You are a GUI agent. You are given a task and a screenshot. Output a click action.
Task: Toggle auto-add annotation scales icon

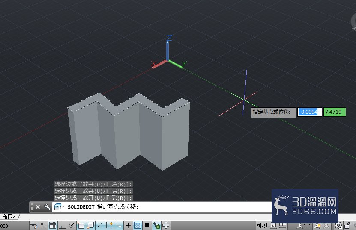pos(326,226)
